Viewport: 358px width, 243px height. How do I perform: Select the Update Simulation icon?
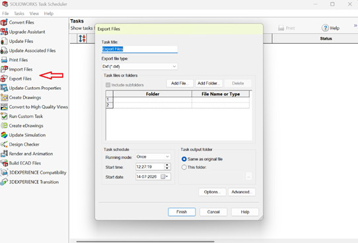(x=4, y=135)
